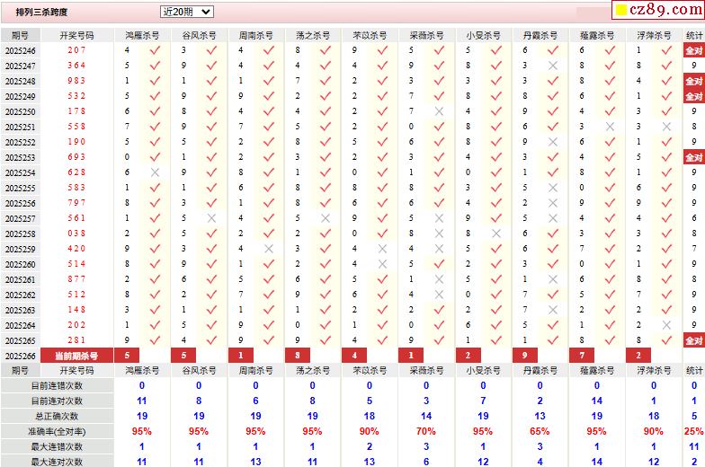This screenshot has height=467, width=705.
Task: Click the 开奖号码 281 for period 2025265
Action: 76,340
